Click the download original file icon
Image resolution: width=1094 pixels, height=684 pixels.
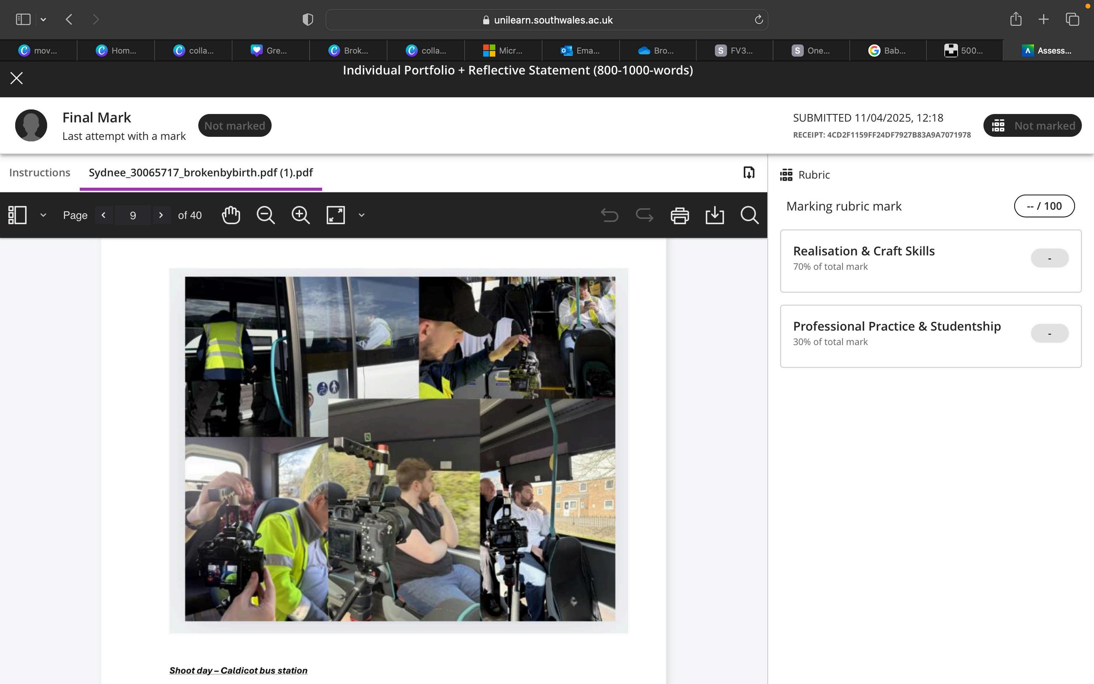click(x=749, y=172)
